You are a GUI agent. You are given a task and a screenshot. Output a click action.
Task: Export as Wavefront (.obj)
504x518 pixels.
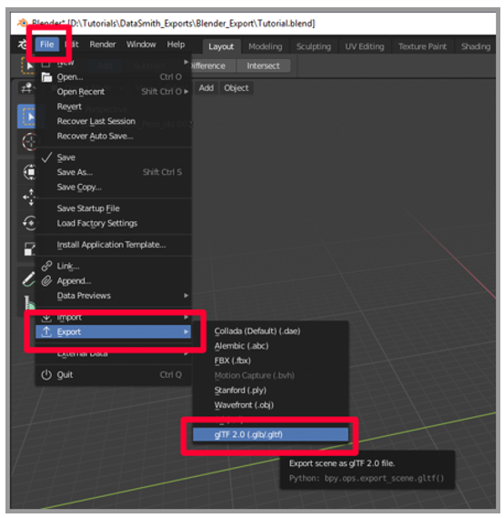coord(270,405)
